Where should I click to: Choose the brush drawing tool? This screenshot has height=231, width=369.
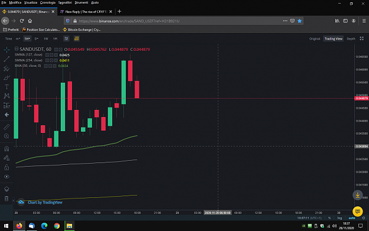6,77
